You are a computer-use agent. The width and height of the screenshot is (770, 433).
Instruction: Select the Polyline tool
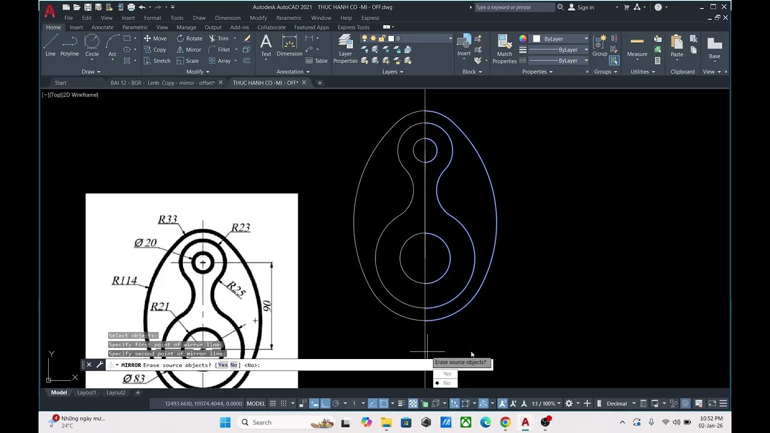[69, 46]
